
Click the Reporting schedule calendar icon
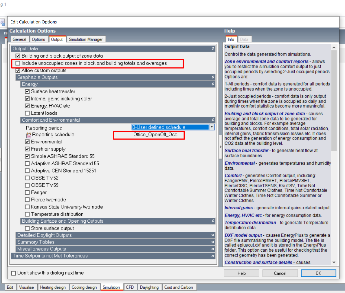(x=29, y=135)
